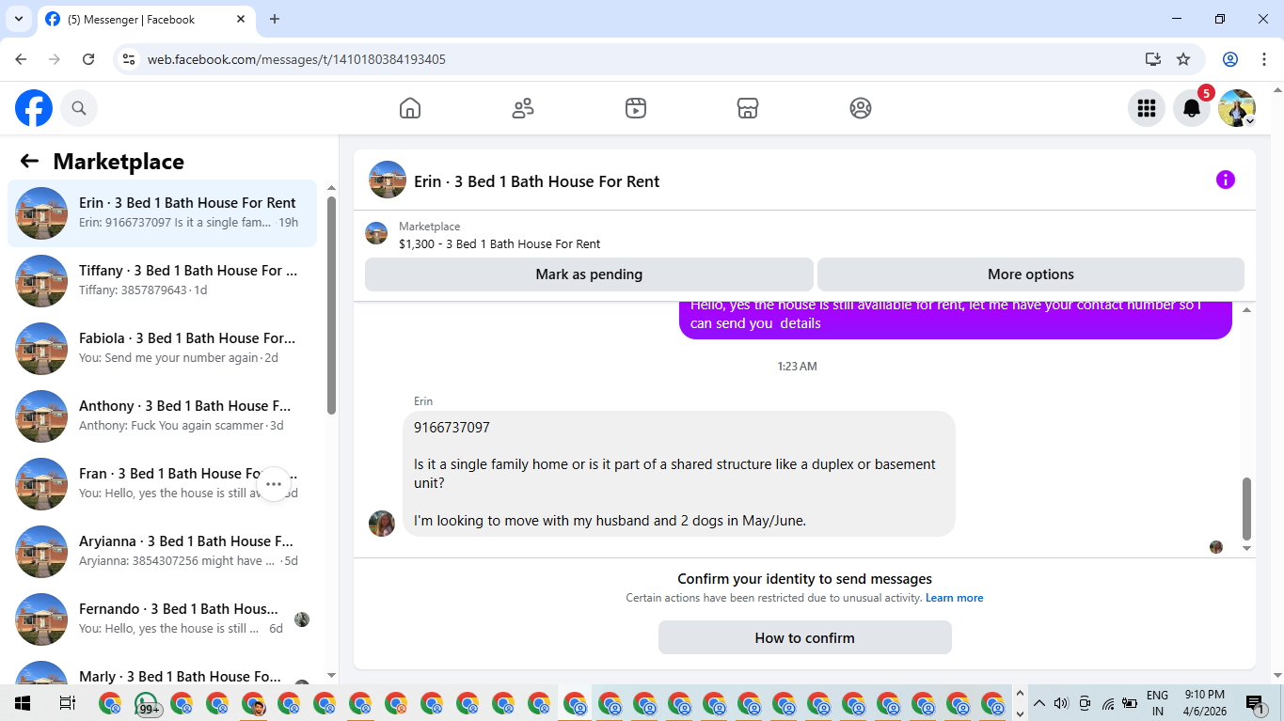
Task: Click the chat scrollbar down arrow
Action: [x=1247, y=548]
